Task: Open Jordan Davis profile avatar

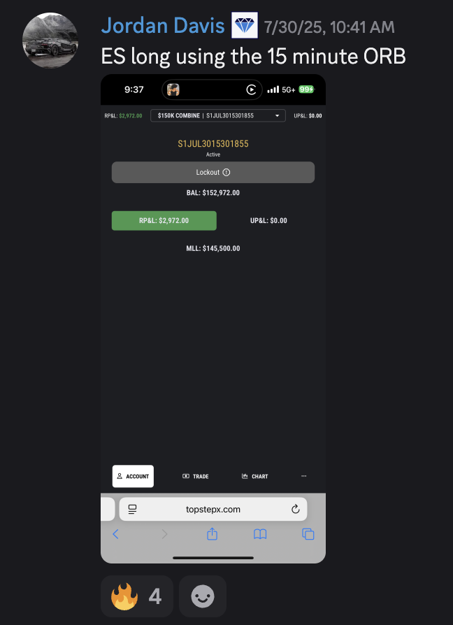Action: coord(50,41)
